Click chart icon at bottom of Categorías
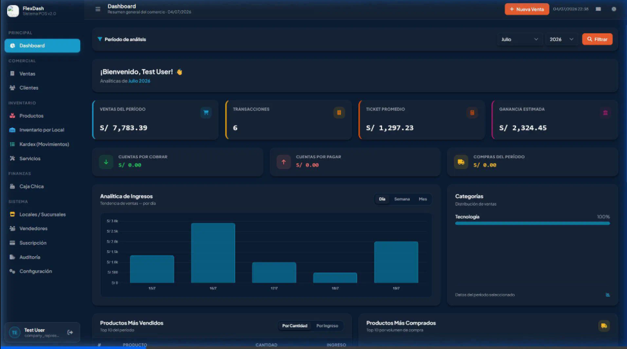627x349 pixels. 608,295
